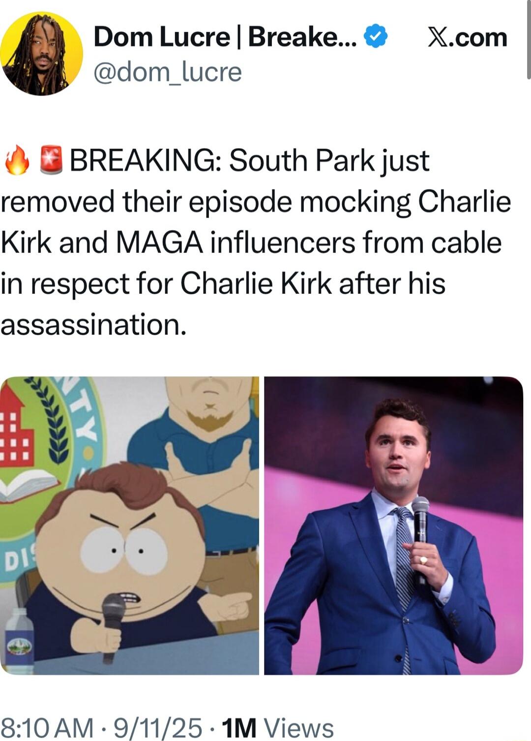The width and height of the screenshot is (531, 741).
Task: Open the South Park cartoon image
Action: (x=129, y=525)
